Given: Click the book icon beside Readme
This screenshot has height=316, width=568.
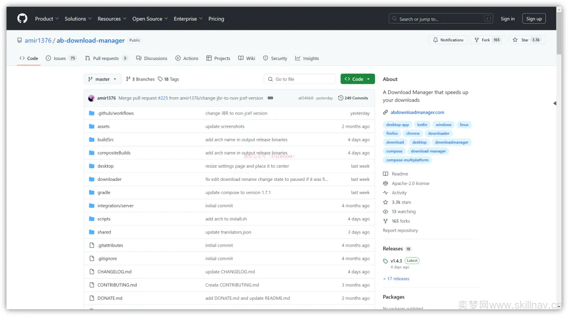Looking at the screenshot, I should point(386,174).
